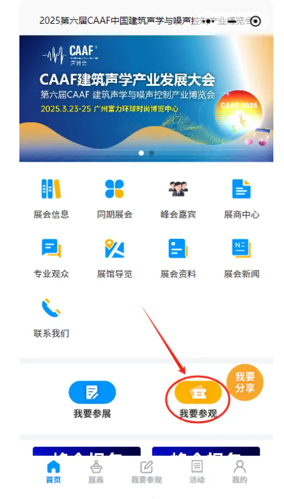Tap the 联系我们 phone icon
This screenshot has width=284, height=499.
(51, 308)
